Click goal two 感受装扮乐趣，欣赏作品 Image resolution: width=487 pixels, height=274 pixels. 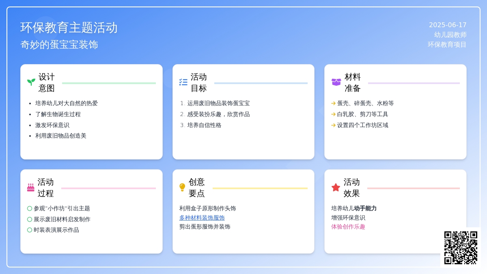219,114
